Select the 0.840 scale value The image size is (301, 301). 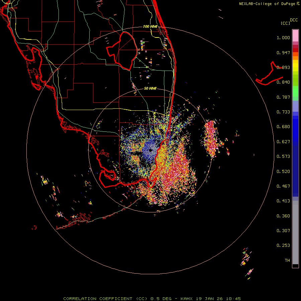tap(283, 82)
